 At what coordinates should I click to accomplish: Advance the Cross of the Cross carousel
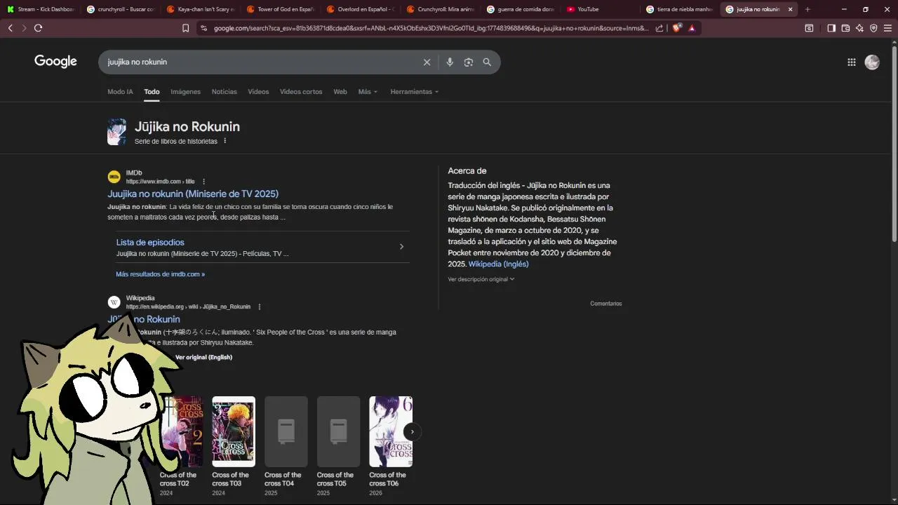point(413,432)
